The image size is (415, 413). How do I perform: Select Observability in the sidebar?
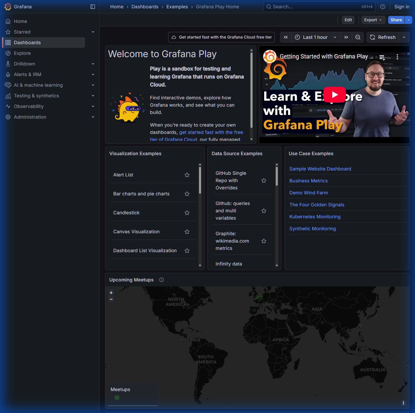[28, 106]
